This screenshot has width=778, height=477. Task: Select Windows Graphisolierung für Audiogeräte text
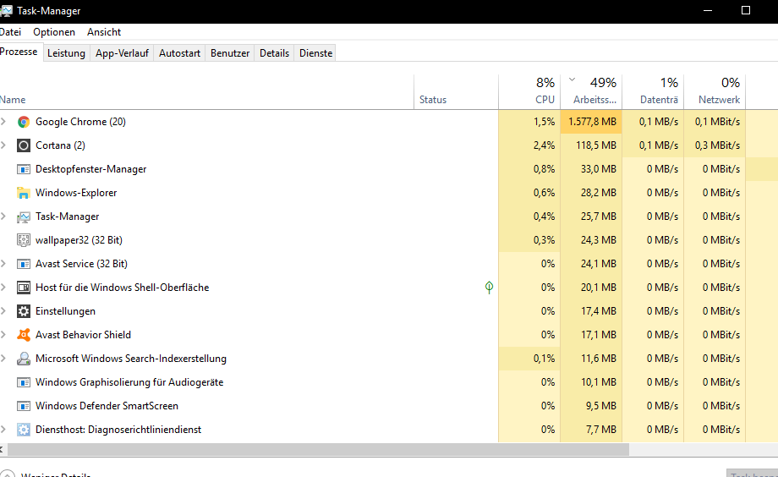tap(129, 382)
